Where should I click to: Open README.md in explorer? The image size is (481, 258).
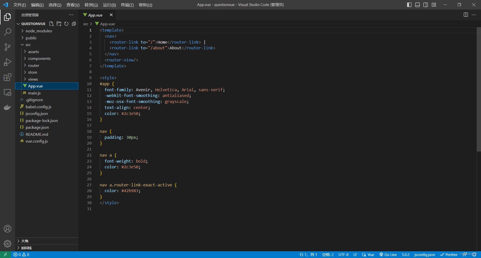tap(47, 134)
